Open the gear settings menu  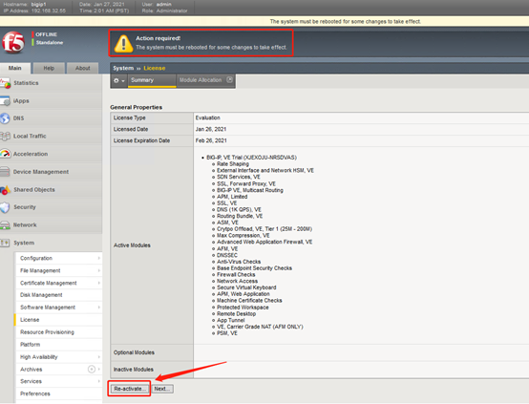118,80
